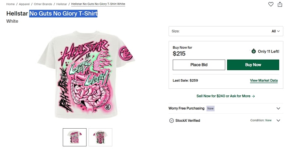
Task: Open View Market Data link
Action: tap(263, 80)
